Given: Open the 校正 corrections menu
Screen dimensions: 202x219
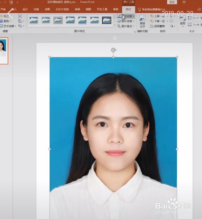Looking at the screenshot, I should click(5, 16).
